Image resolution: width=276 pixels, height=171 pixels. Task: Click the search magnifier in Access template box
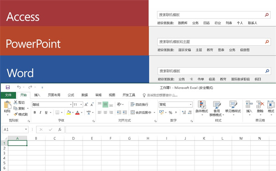click(x=267, y=15)
